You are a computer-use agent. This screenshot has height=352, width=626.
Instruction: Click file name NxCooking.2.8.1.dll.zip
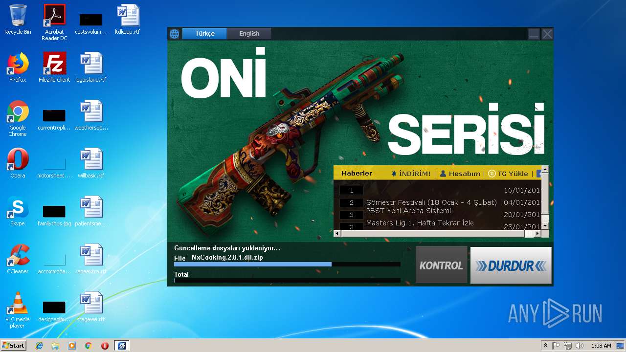227,257
